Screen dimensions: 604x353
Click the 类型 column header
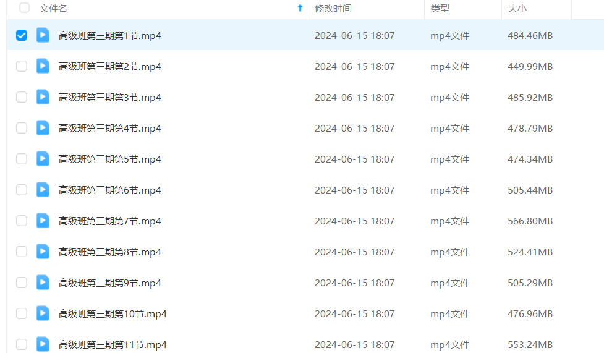pyautogui.click(x=440, y=9)
